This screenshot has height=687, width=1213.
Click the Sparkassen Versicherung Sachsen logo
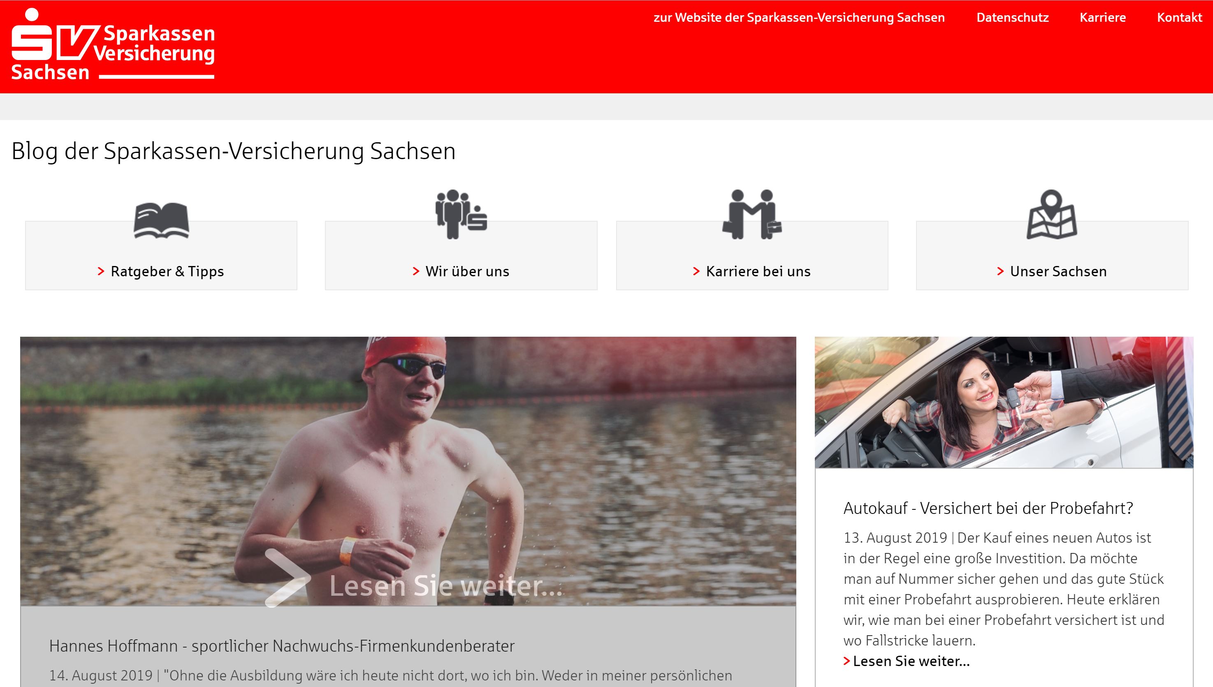pos(113,44)
